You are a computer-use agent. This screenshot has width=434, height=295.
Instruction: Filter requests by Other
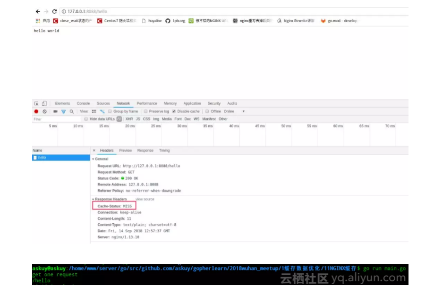pyautogui.click(x=223, y=119)
